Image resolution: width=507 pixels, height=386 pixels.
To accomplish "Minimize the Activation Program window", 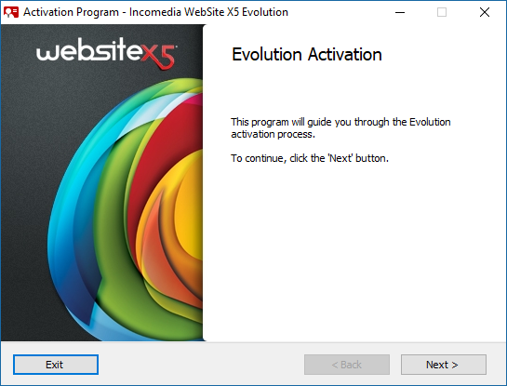I will tap(400, 12).
